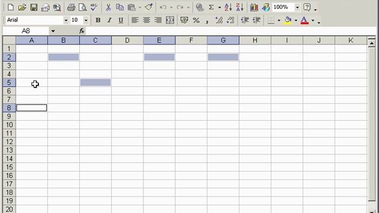This screenshot has width=379, height=213.
Task: Click the Redo arrow icon
Action: coord(180,8)
